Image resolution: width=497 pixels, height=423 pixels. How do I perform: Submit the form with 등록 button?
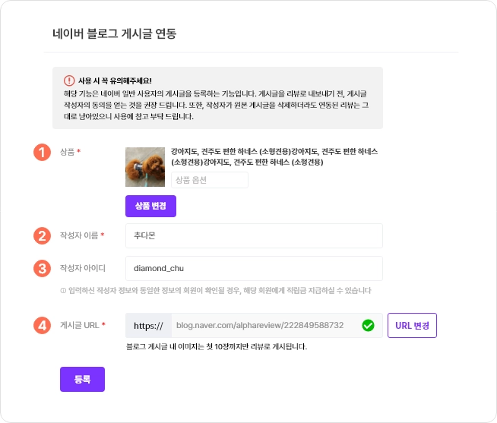point(82,379)
